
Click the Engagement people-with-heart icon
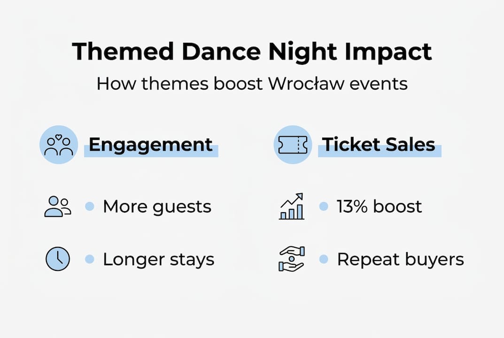(59, 145)
